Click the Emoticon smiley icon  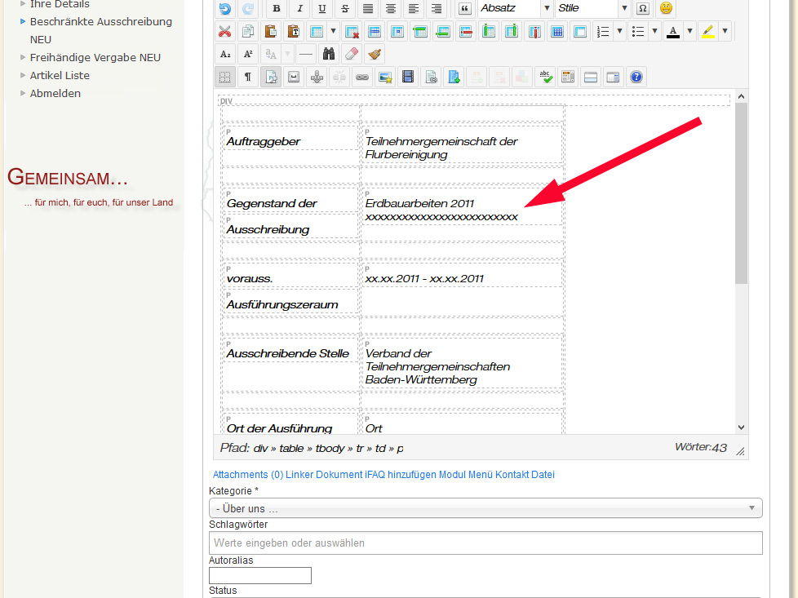click(666, 8)
